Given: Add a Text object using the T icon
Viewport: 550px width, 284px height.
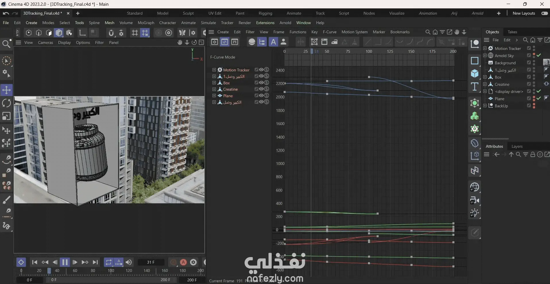Looking at the screenshot, I should click(475, 87).
